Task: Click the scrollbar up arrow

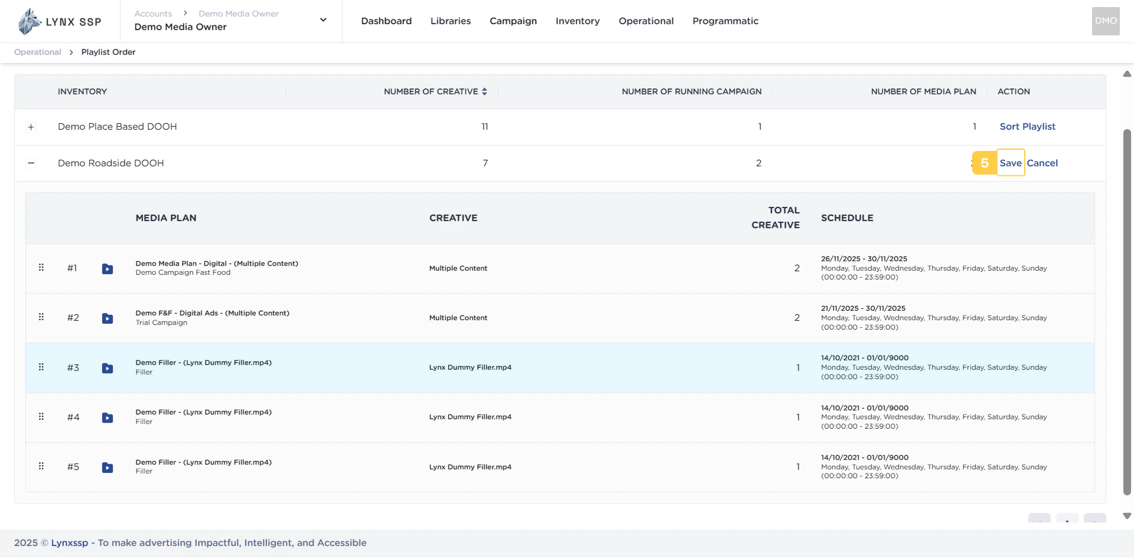Action: [x=1127, y=74]
